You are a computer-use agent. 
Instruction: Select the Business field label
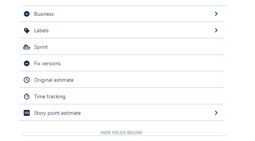tap(44, 14)
